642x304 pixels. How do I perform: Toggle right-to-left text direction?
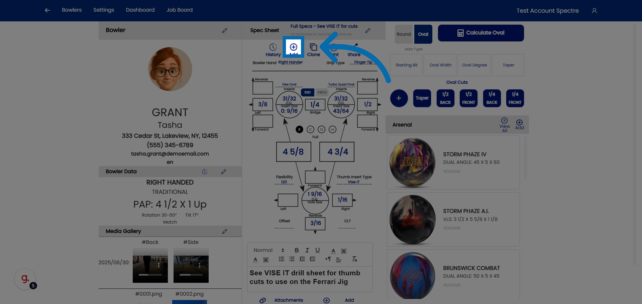coord(328,259)
